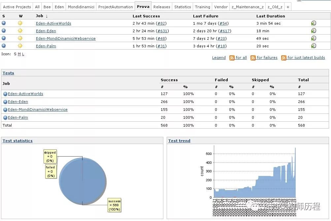
Task: Open the Legend link
Action: (x=219, y=58)
